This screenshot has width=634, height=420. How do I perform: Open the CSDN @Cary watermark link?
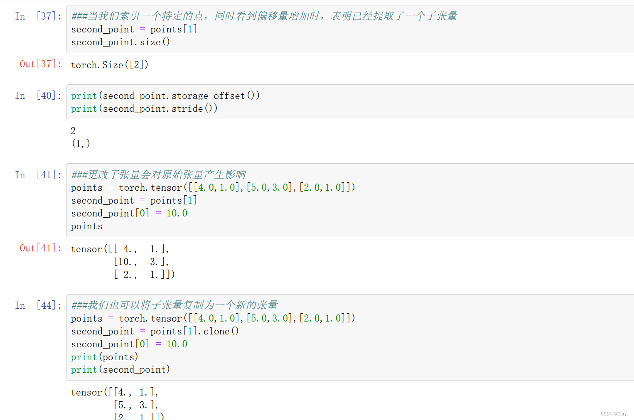point(614,413)
